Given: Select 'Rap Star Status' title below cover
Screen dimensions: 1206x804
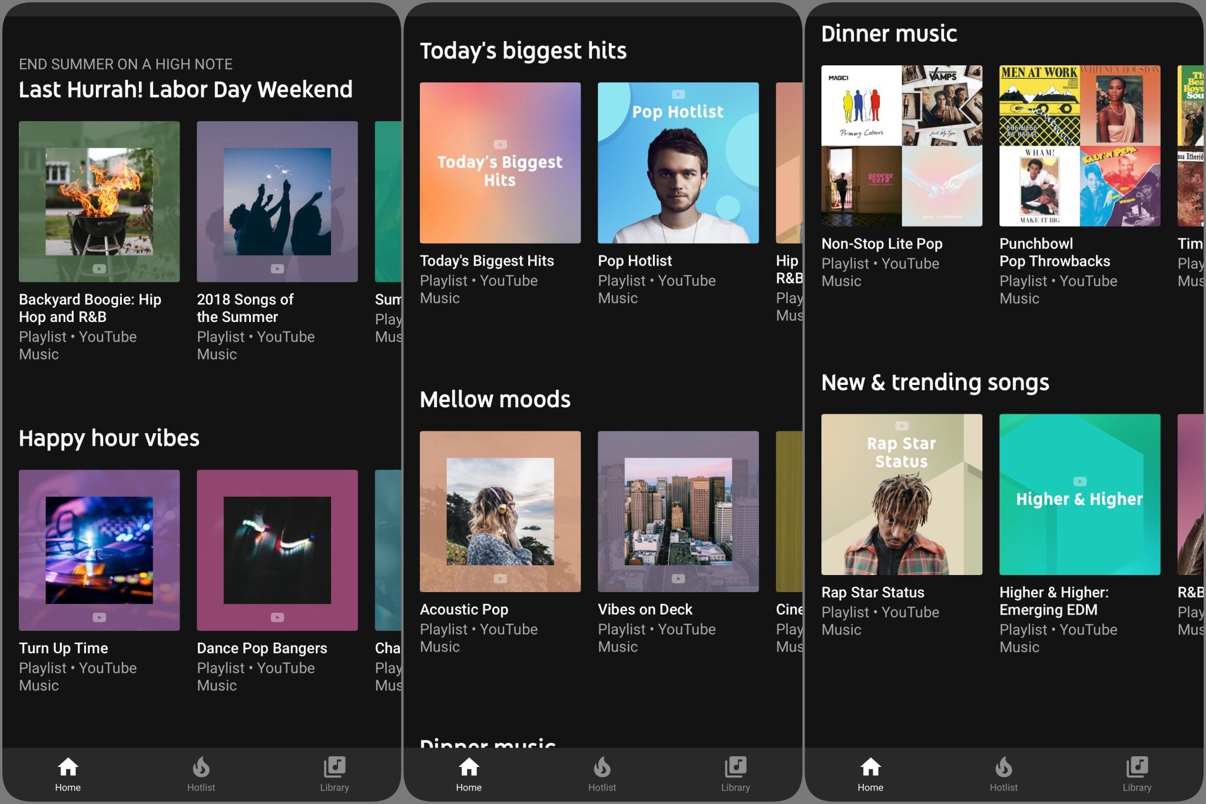Looking at the screenshot, I should (873, 592).
